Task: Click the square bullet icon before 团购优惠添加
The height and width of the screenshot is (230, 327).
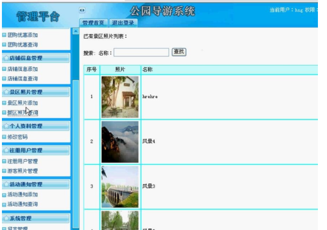Action: pos(4,35)
